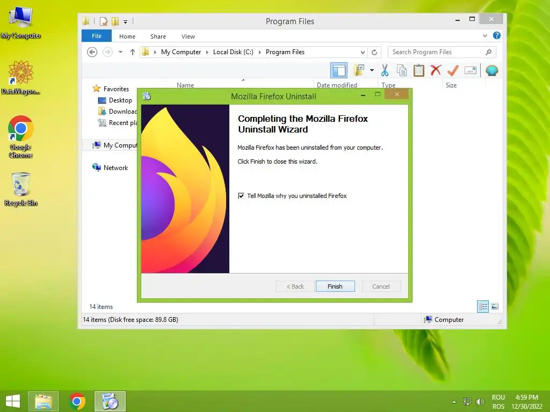Viewport: 550px width, 412px height.
Task: Click New folder icon in quick access toolbar
Action: 115,21
